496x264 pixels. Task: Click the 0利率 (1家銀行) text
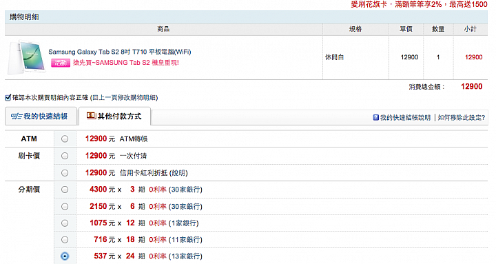click(x=174, y=223)
